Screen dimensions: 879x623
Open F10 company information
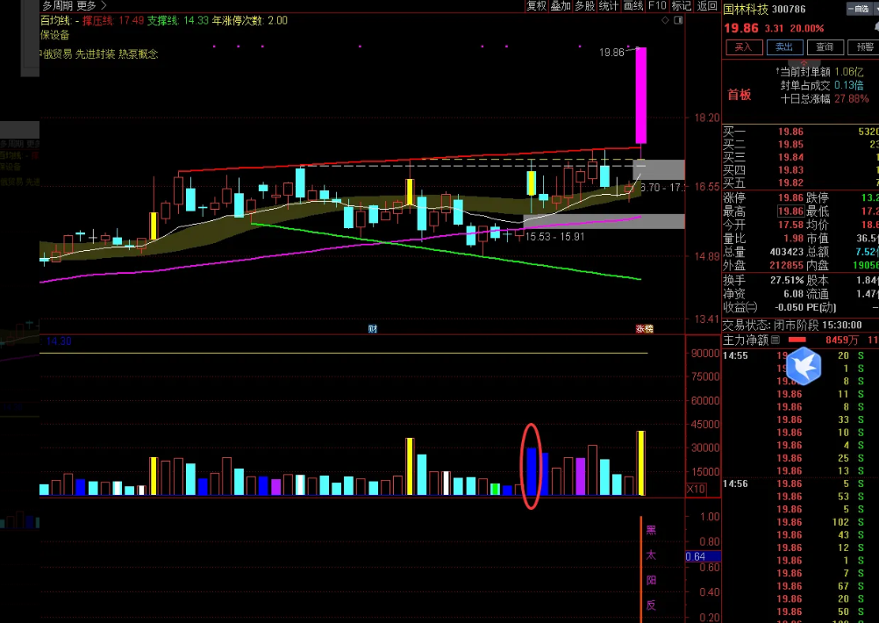(658, 6)
